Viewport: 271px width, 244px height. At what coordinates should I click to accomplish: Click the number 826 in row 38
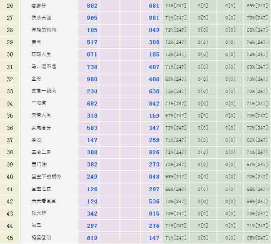[x=154, y=152]
